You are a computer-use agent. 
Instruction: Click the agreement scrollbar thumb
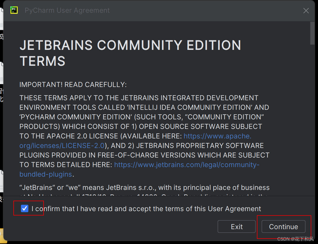pyautogui.click(x=312, y=33)
